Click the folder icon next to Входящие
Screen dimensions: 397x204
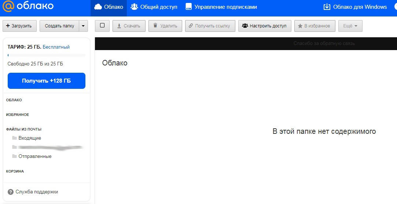tap(14, 138)
